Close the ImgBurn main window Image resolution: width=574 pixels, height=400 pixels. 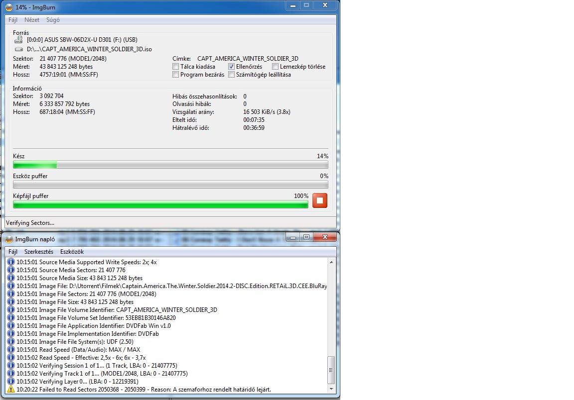tap(325, 5)
